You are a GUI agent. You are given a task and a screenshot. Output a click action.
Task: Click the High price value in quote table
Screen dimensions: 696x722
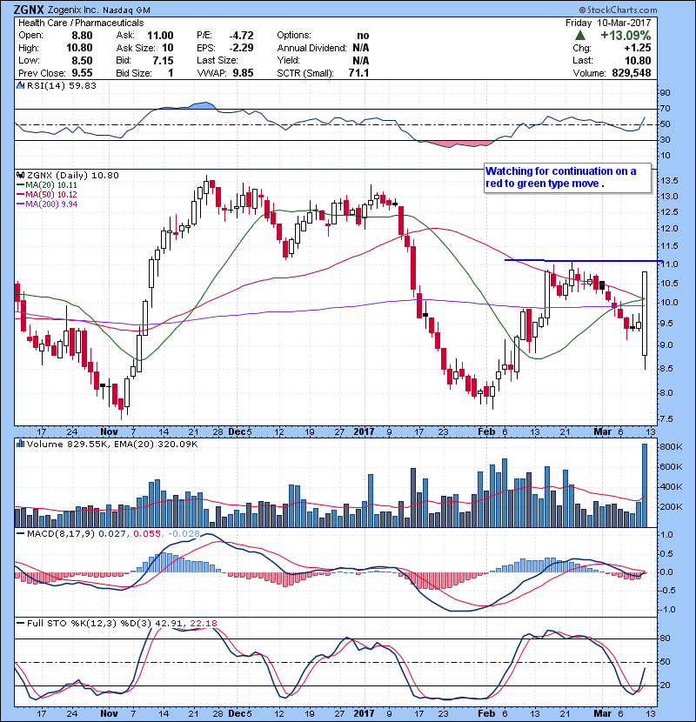click(x=79, y=48)
